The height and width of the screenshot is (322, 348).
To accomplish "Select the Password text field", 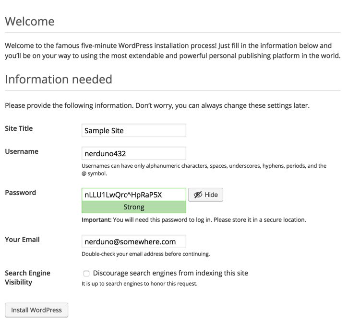I will tap(133, 195).
